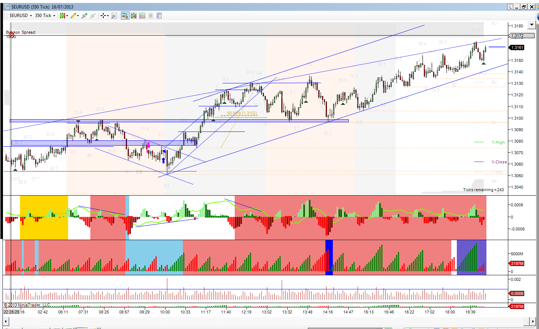Click the PP pivot level label
The image size is (539, 329).
tap(494, 182)
